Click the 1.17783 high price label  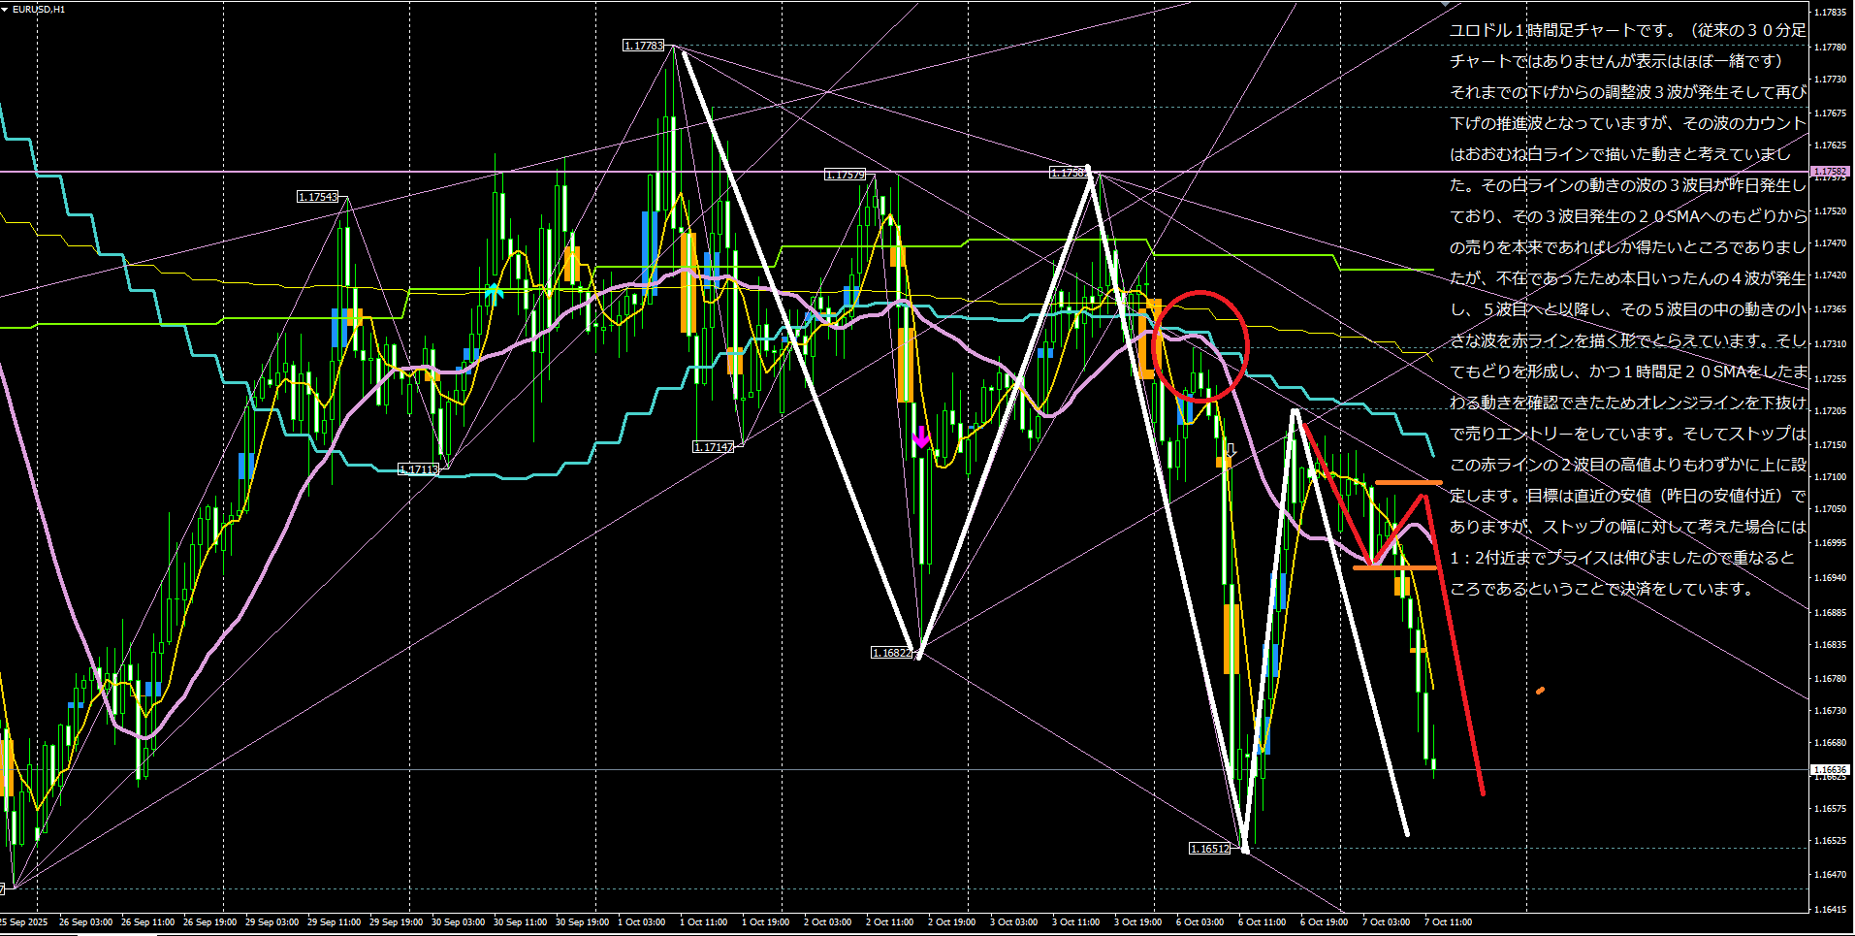coord(644,46)
